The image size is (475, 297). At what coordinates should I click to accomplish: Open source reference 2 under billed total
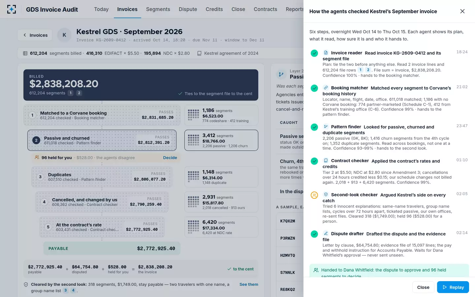[x=79, y=93]
